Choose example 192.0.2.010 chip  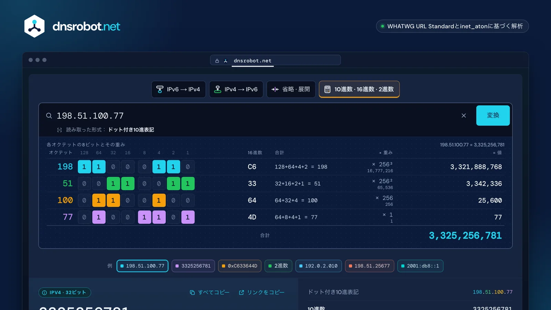319,266
